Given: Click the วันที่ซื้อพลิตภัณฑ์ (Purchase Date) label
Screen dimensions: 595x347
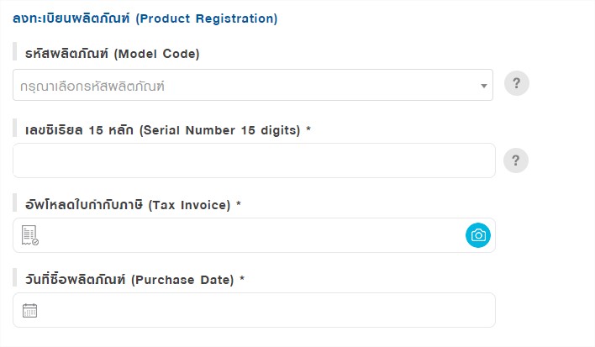Looking at the screenshot, I should (x=129, y=280).
